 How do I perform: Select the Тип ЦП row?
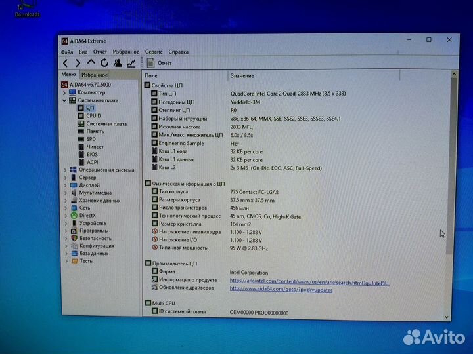(248, 94)
